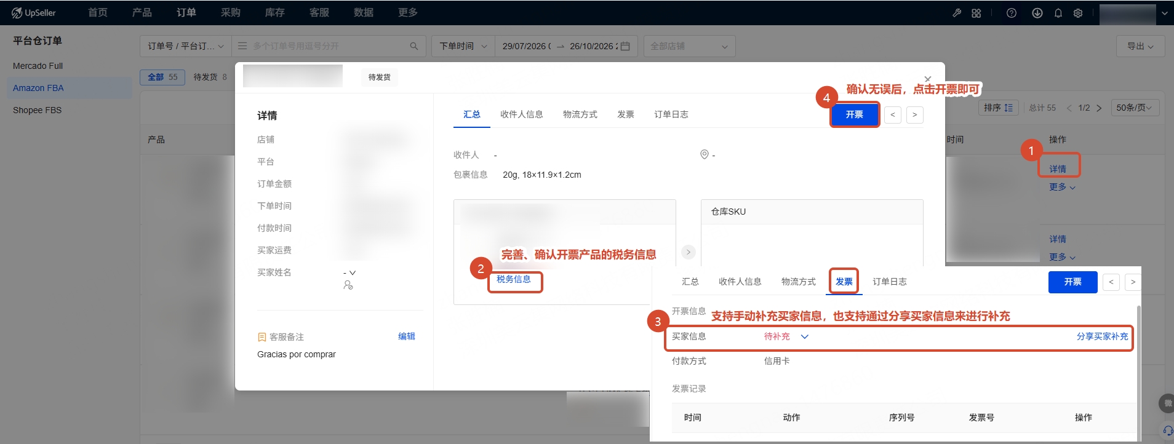
Task: Open the settings gear icon
Action: [1078, 13]
